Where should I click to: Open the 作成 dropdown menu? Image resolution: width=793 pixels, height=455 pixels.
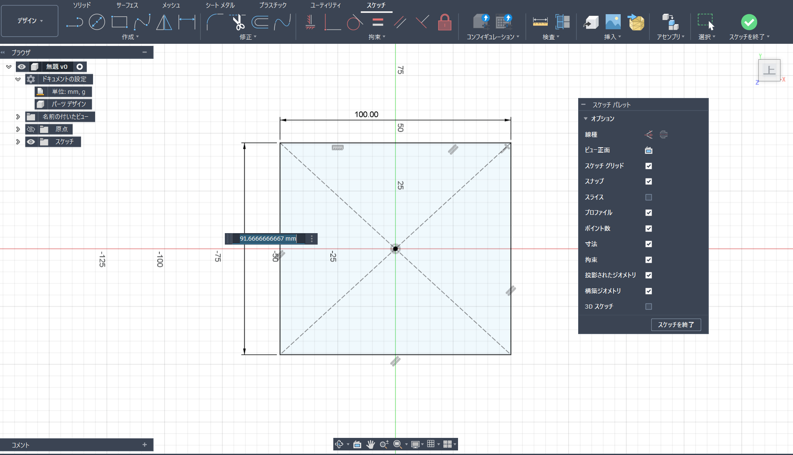(130, 37)
